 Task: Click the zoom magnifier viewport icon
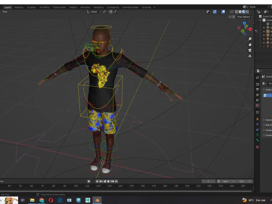click(x=250, y=39)
